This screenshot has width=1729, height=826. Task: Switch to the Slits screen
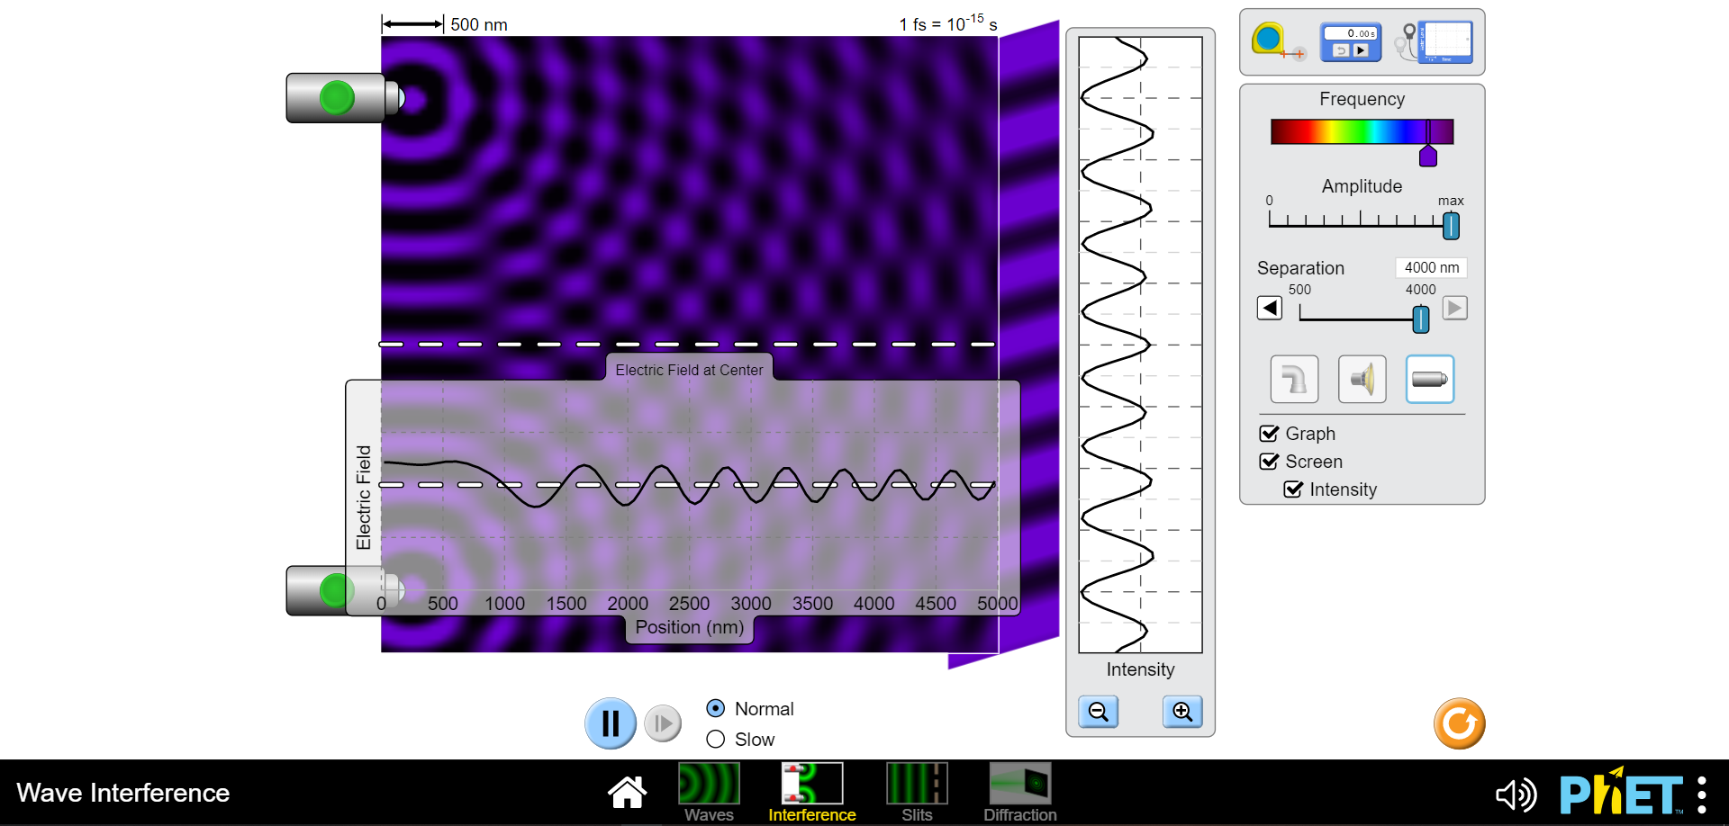click(x=916, y=792)
